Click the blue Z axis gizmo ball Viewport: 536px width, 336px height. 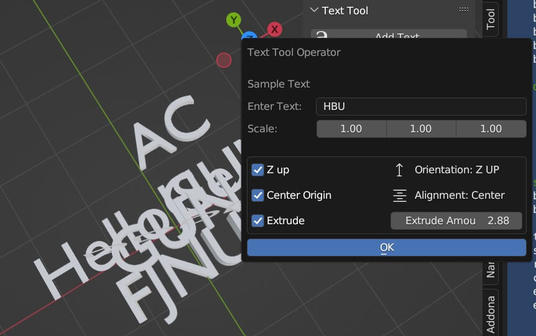point(249,37)
